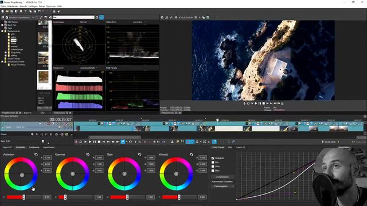Switch to the Input/Output tab
The height and width of the screenshot is (206, 367).
(x=49, y=148)
